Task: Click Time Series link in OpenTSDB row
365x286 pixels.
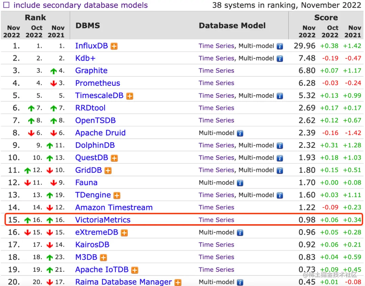Action: (x=216, y=121)
